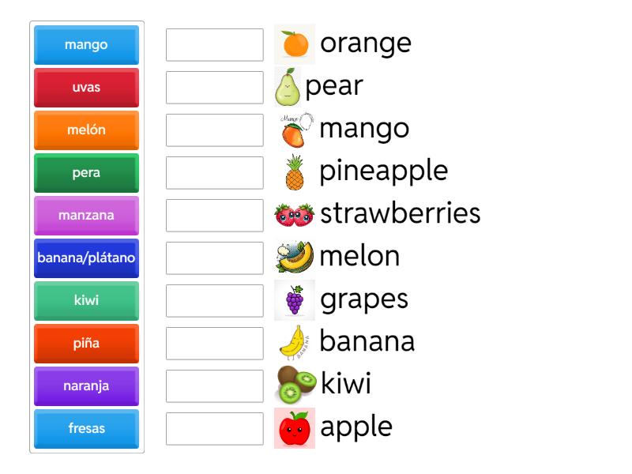The height and width of the screenshot is (474, 632).
Task: Select the mango fruit image
Action: point(292,129)
